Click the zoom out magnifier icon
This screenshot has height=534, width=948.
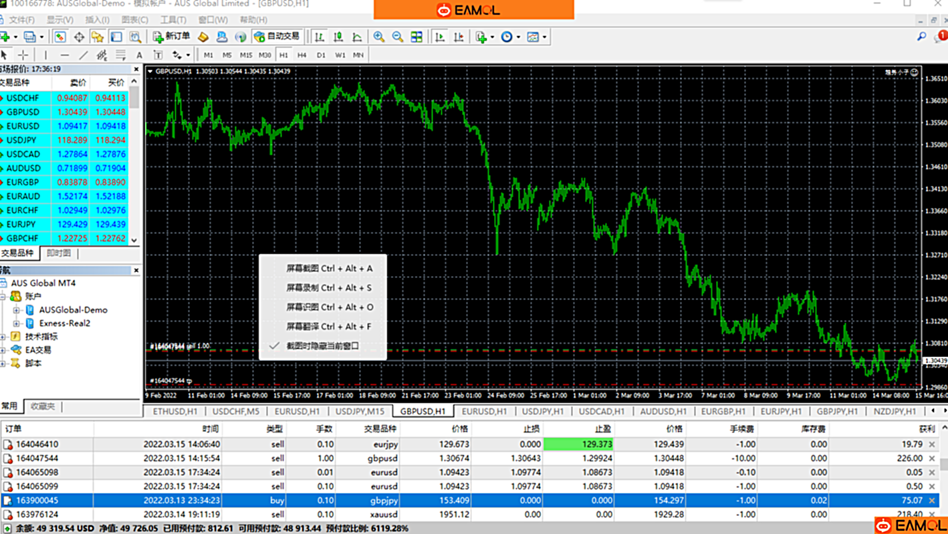[398, 37]
